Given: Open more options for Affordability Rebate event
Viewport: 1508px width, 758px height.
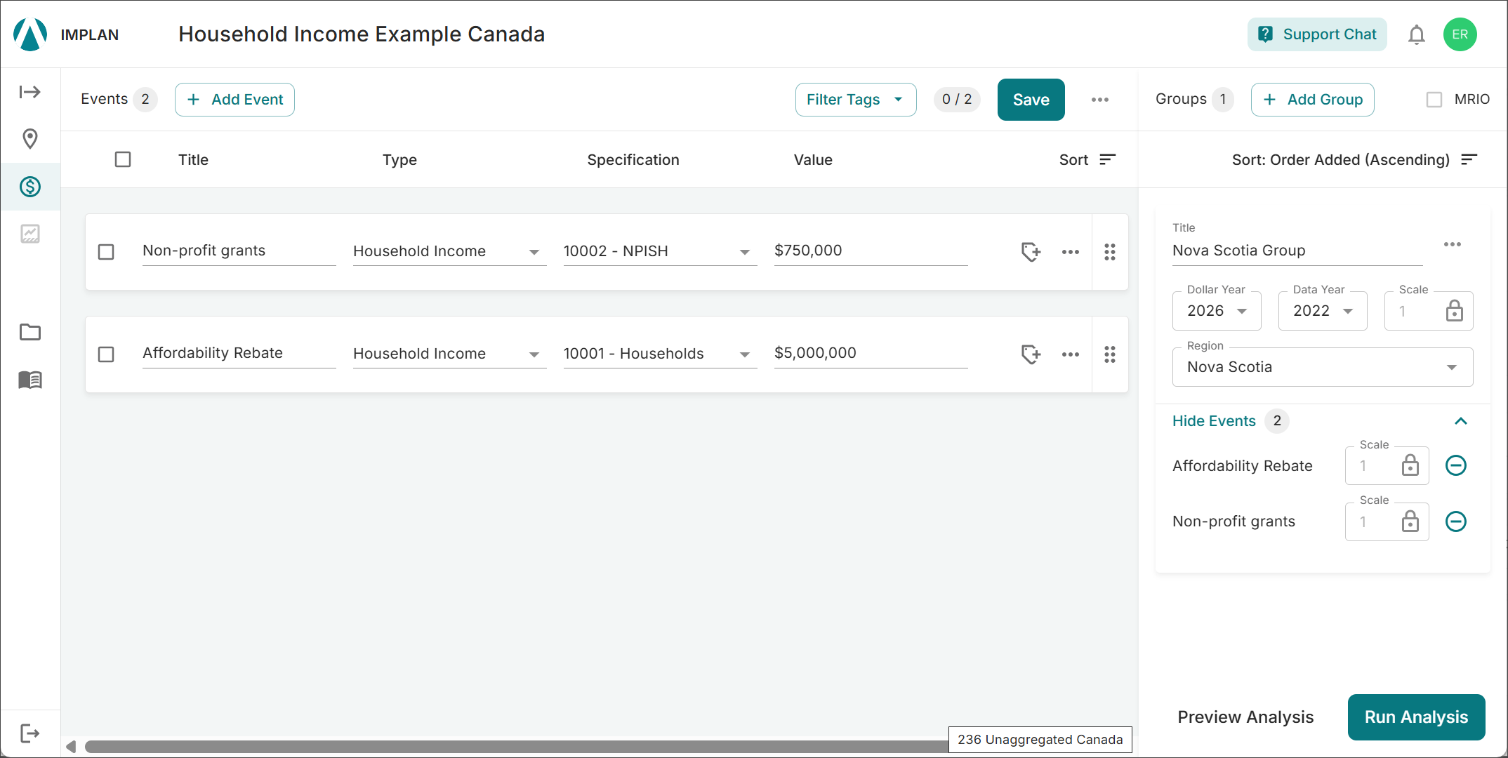Looking at the screenshot, I should (1071, 354).
